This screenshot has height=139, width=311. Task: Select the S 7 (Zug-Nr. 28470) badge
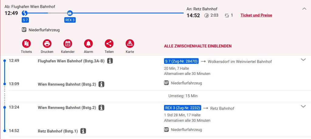click(181, 61)
